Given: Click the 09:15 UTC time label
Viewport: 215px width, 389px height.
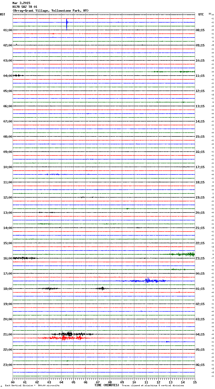Looking at the screenshot, I should [x=200, y=45].
